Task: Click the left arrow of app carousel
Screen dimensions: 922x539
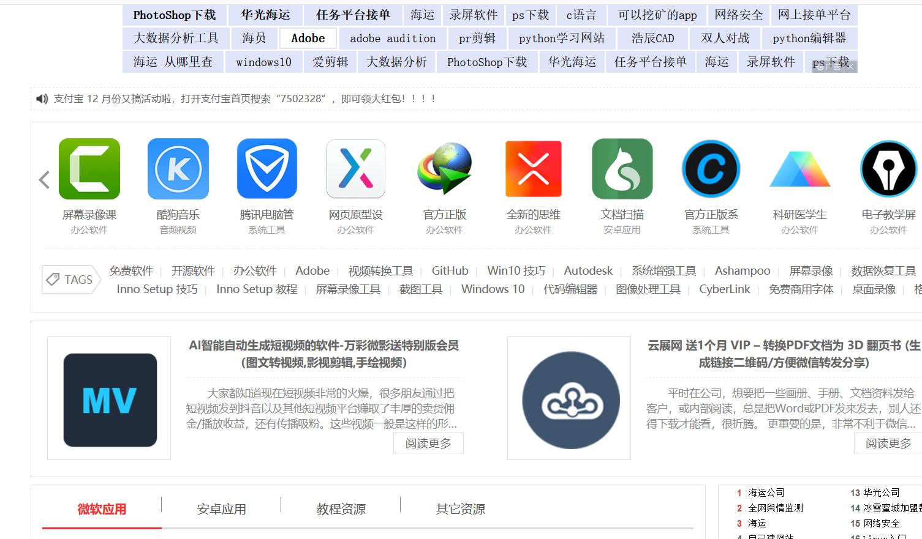Action: [44, 180]
